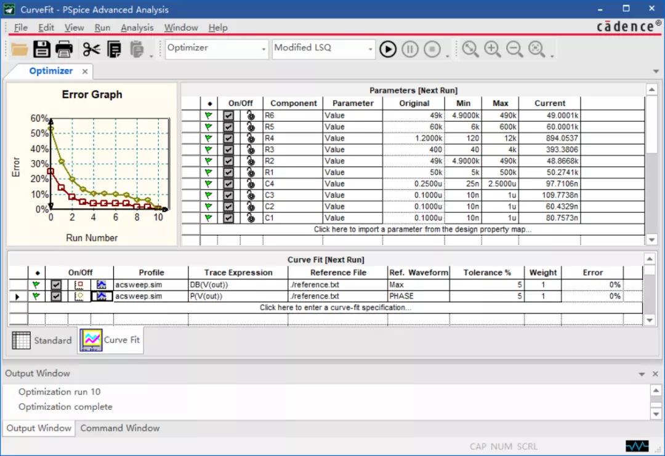Open the Window menu

(181, 28)
